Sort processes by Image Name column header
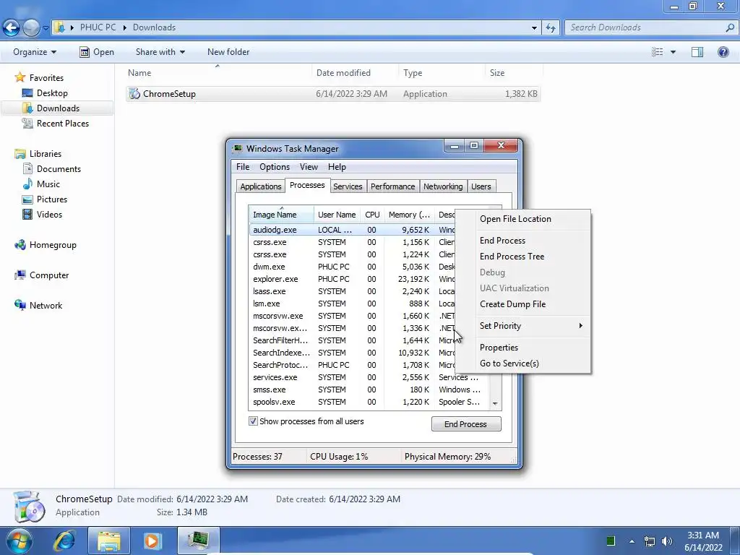The width and height of the screenshot is (740, 555). [x=281, y=214]
